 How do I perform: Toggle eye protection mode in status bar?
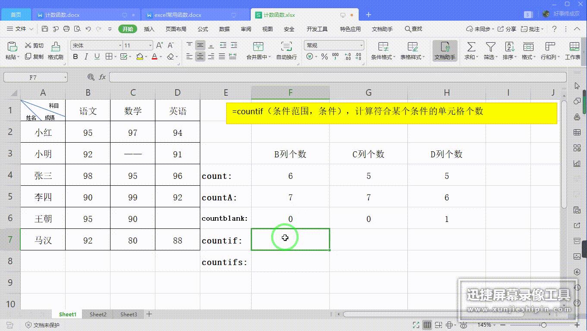464,325
